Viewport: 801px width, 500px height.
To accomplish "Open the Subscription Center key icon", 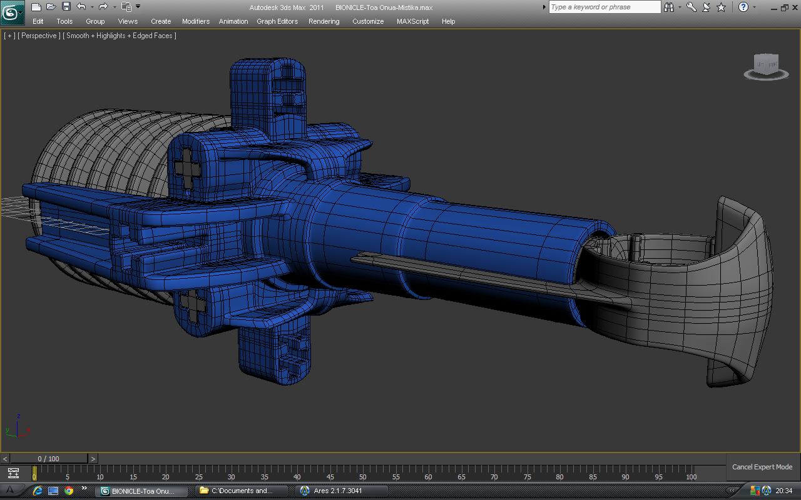I will coord(691,7).
